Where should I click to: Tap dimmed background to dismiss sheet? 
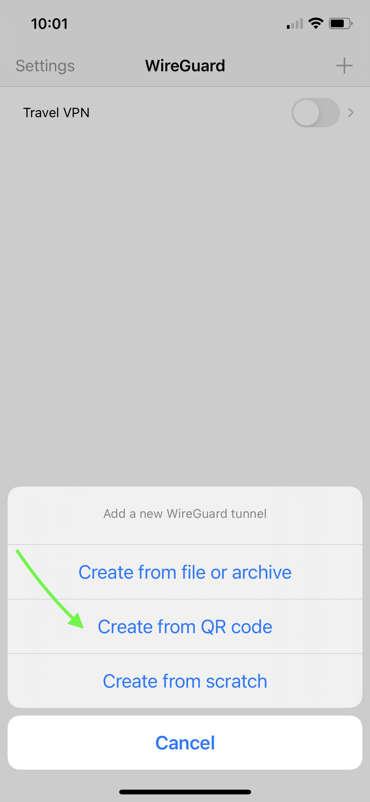click(185, 301)
